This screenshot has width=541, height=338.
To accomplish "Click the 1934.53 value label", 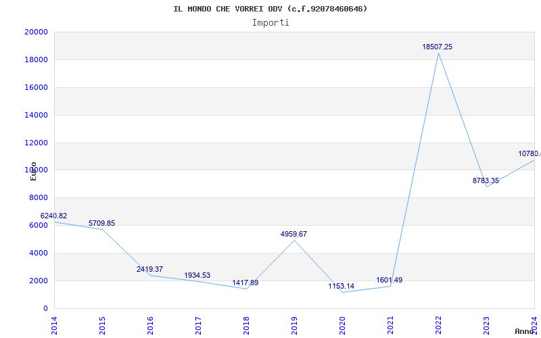I will [x=197, y=275].
